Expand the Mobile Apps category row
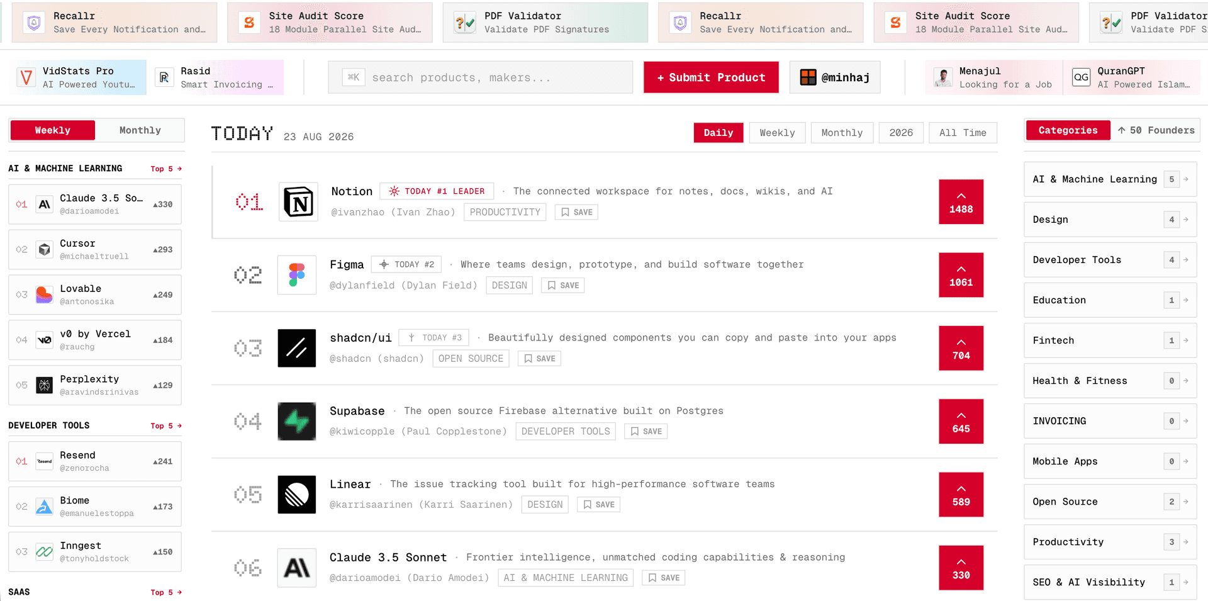This screenshot has height=601, width=1208. pos(1110,461)
